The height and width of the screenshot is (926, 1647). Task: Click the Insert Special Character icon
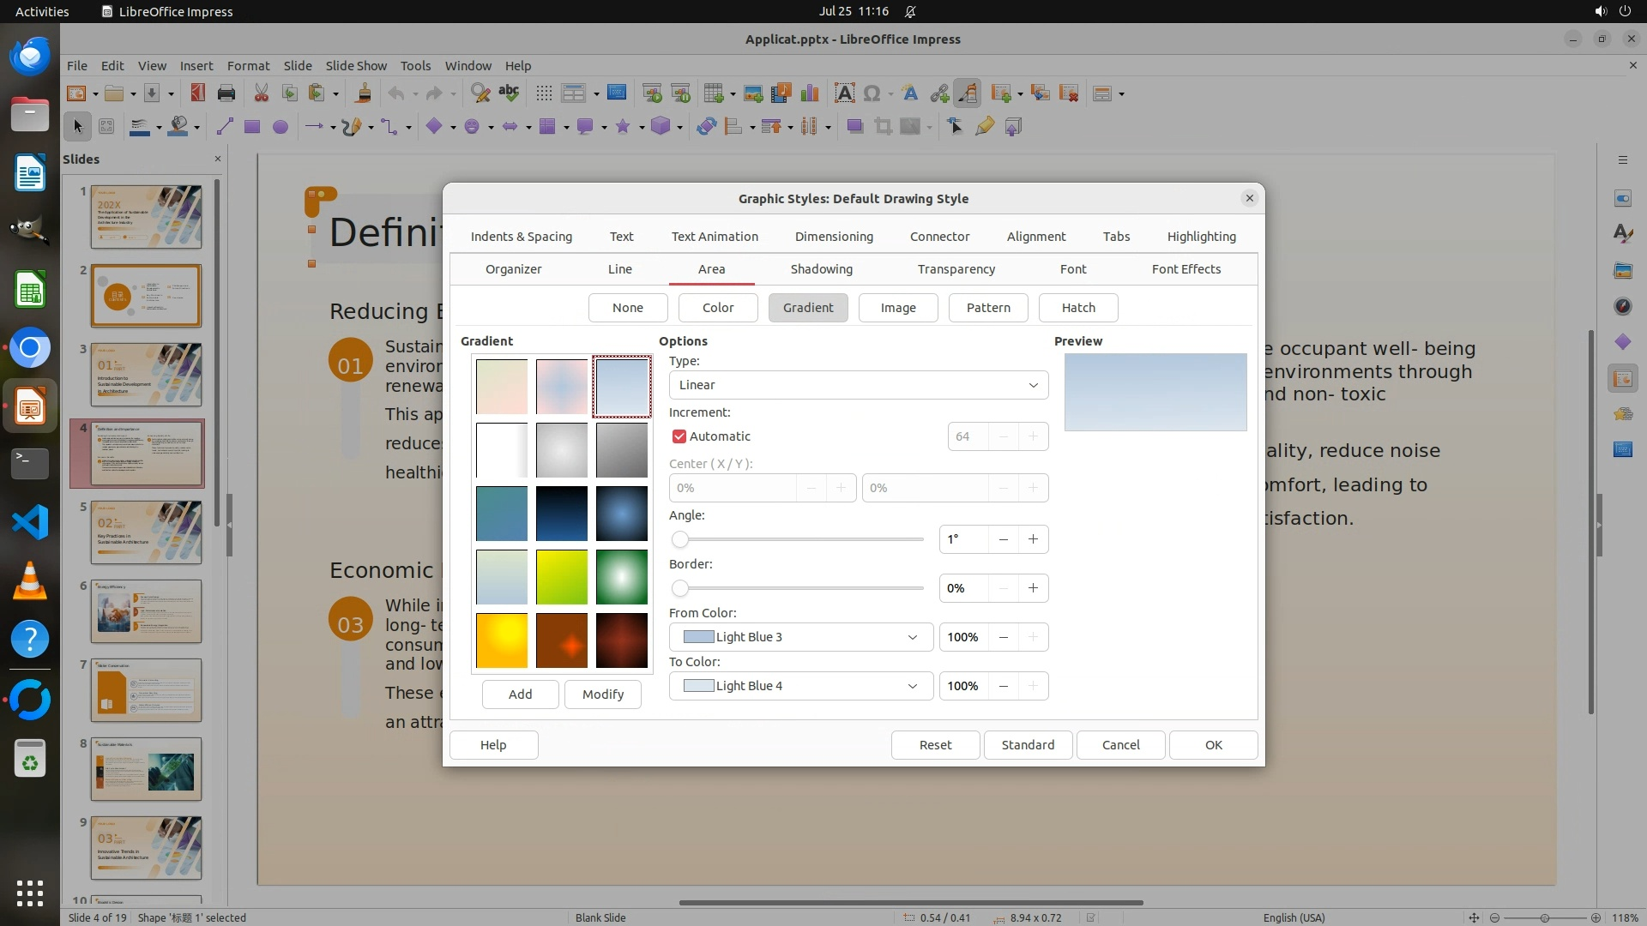pos(872,93)
